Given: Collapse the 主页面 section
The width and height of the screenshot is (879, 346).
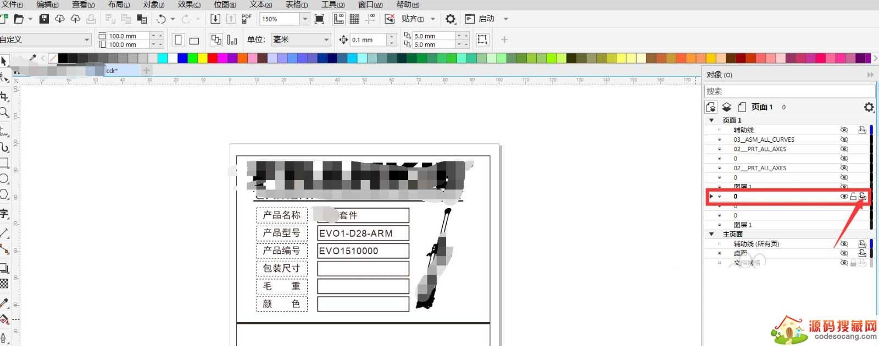Looking at the screenshot, I should (x=711, y=234).
